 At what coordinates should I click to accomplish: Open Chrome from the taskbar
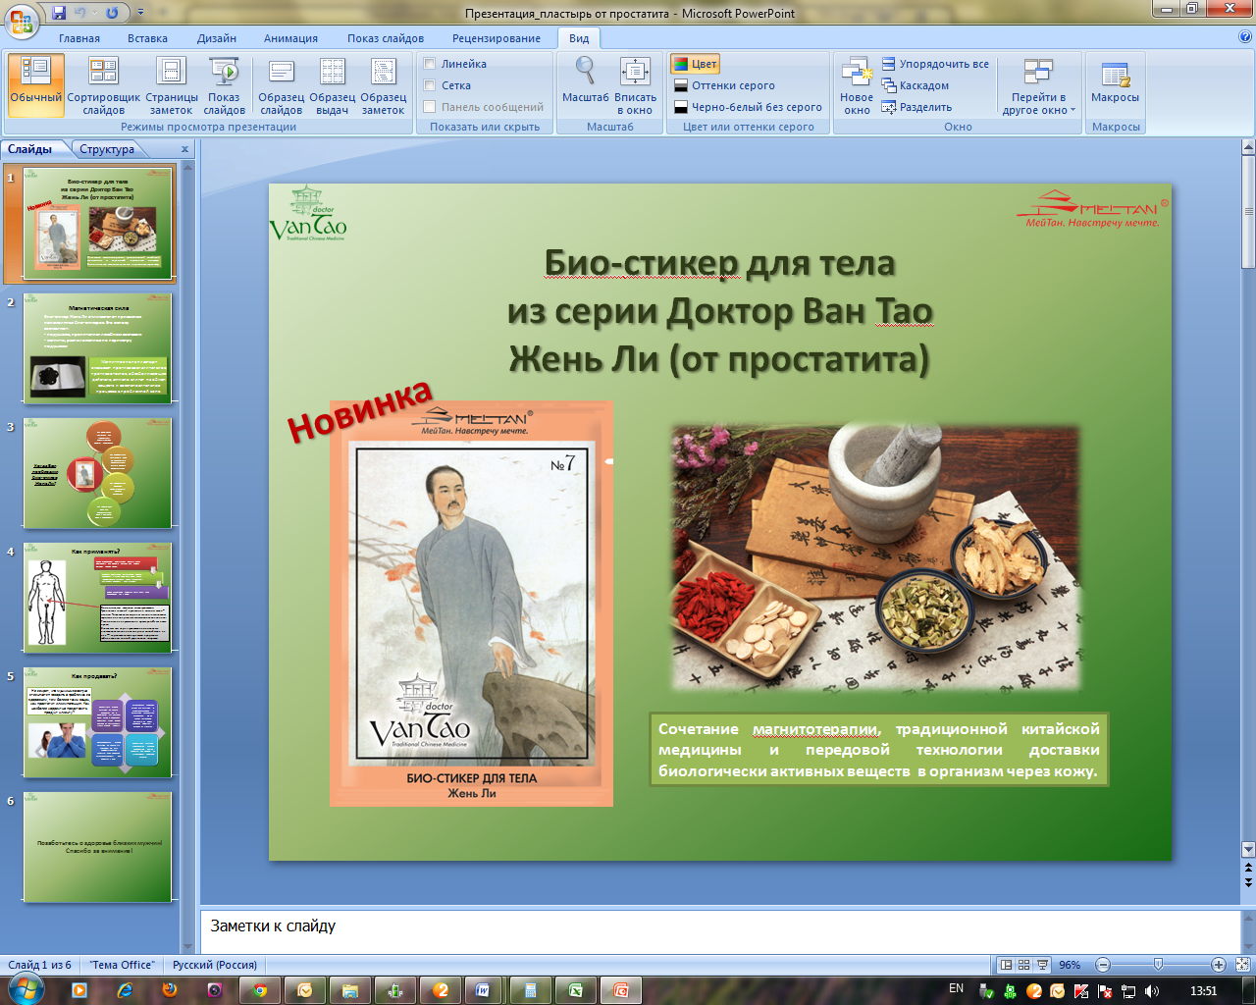pyautogui.click(x=260, y=990)
